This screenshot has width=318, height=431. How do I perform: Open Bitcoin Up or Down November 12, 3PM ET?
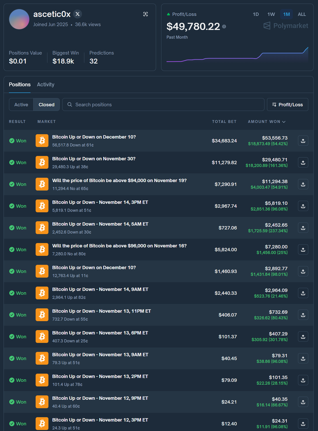click(x=100, y=420)
